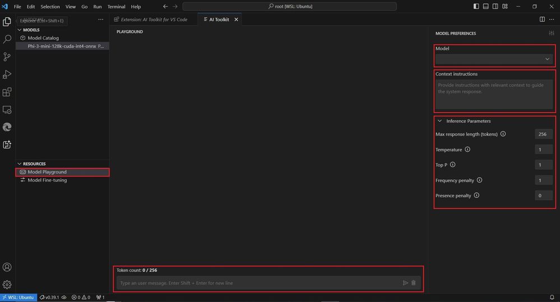The height and width of the screenshot is (302, 560).
Task: Open the Accounts icon
Action: 7,267
